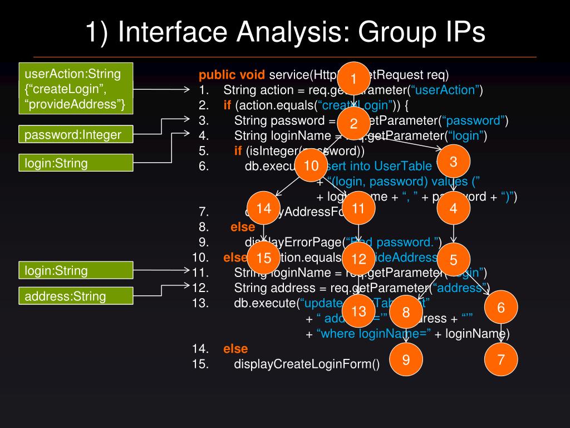Click the slide title "1) Interface Analysis: Group IPs"
Viewport: 570px width, 428px height.
[286, 32]
